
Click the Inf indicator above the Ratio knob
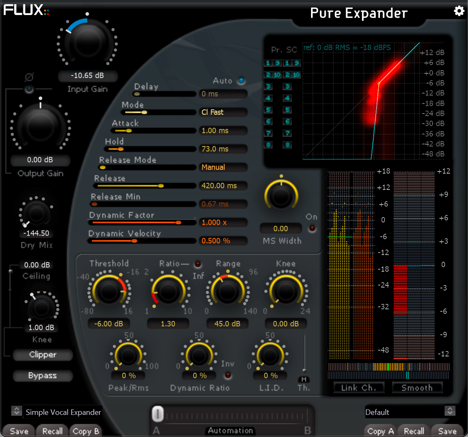click(198, 265)
